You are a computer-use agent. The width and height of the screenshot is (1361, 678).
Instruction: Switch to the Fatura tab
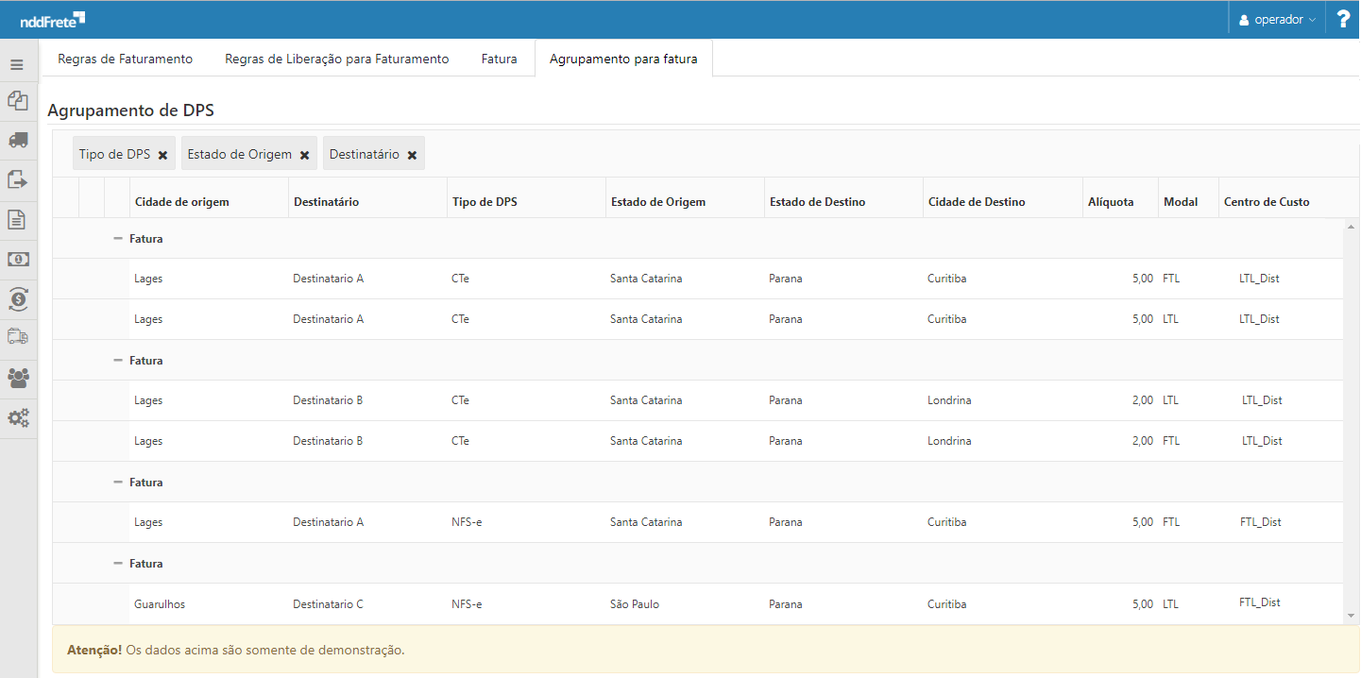point(499,59)
